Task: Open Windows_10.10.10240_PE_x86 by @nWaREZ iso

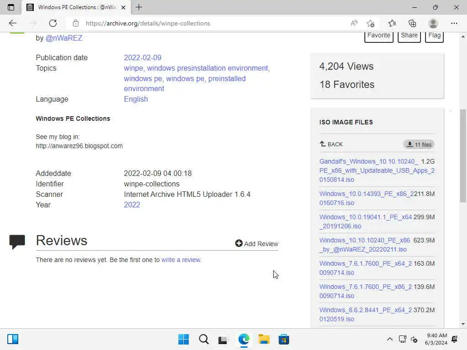Action: click(x=364, y=245)
